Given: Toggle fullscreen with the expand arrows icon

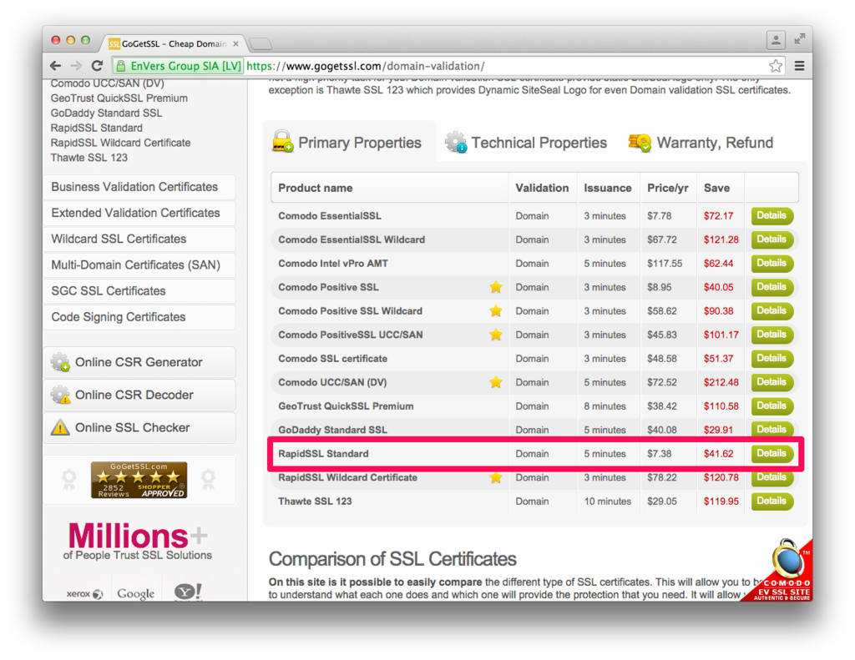Looking at the screenshot, I should coord(799,39).
